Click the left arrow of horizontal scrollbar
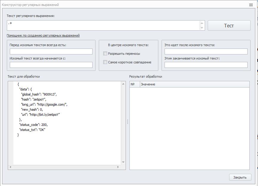This screenshot has height=186, width=258. click(x=10, y=167)
